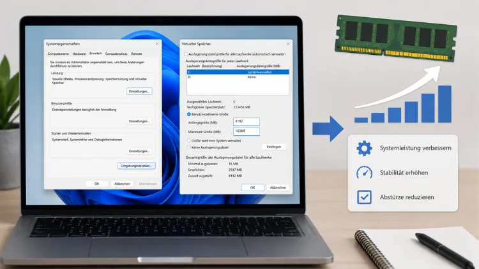479x269 pixels.
Task: Click the Auslagerungsdateigröße (MB) column header
Action: 259,66
